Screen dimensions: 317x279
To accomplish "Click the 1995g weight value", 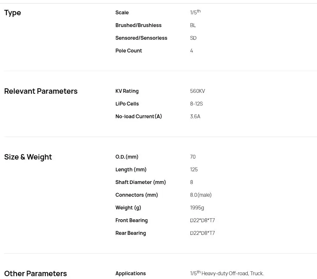I will (x=197, y=208).
